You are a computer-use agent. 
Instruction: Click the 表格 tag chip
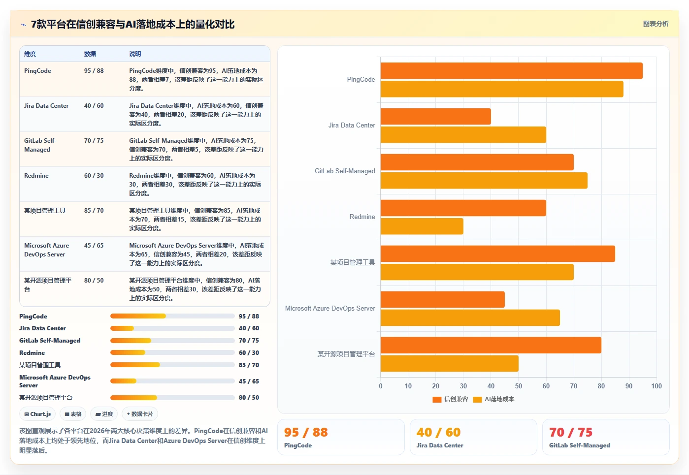73,414
